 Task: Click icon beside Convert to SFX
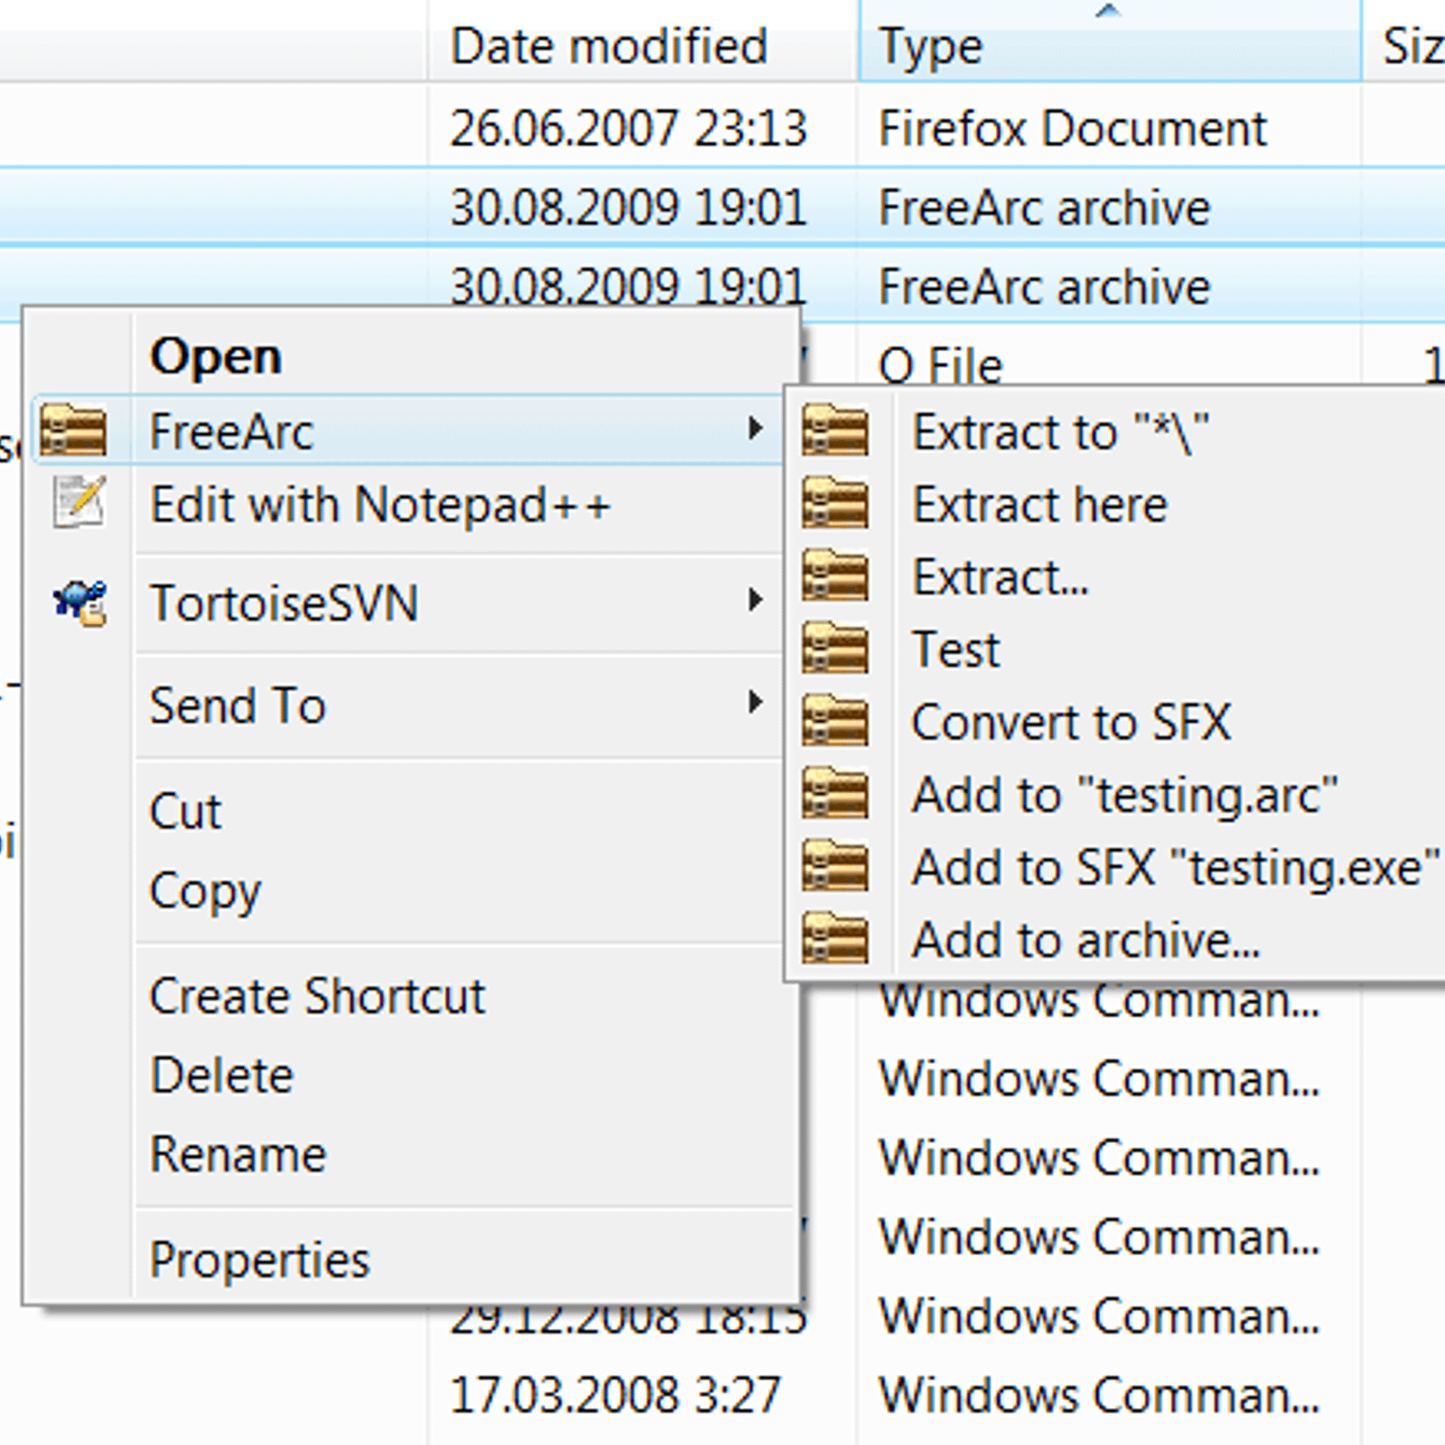(x=835, y=722)
